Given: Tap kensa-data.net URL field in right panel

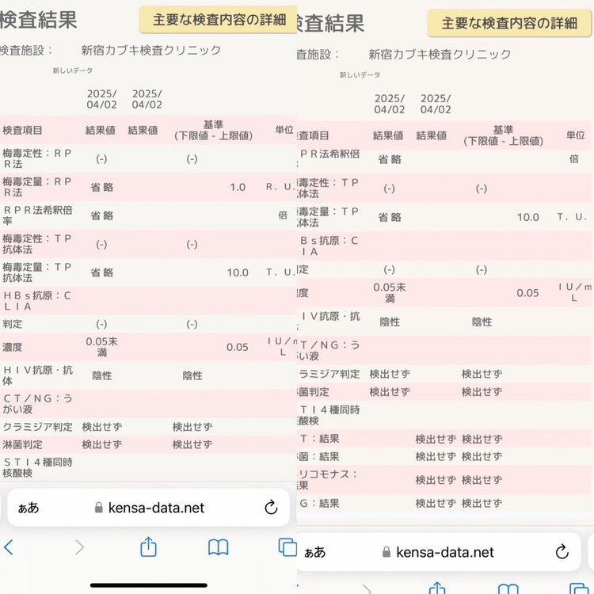Looking at the screenshot, I should 444,552.
